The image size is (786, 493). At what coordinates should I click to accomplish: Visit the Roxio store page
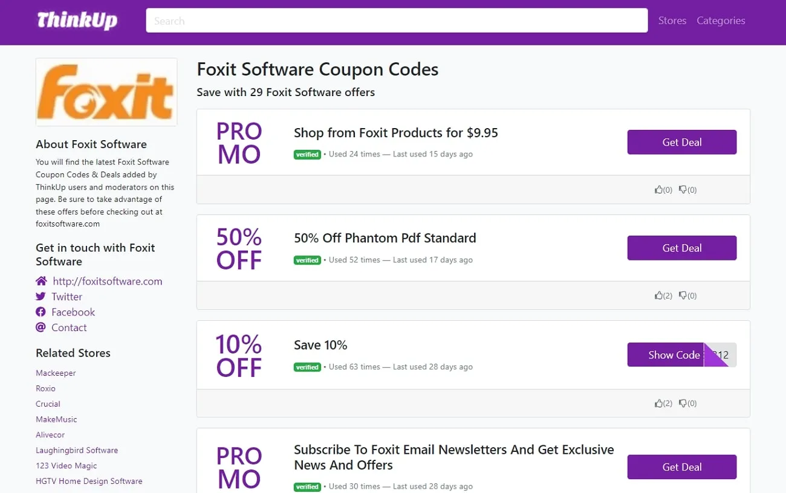[x=45, y=388]
